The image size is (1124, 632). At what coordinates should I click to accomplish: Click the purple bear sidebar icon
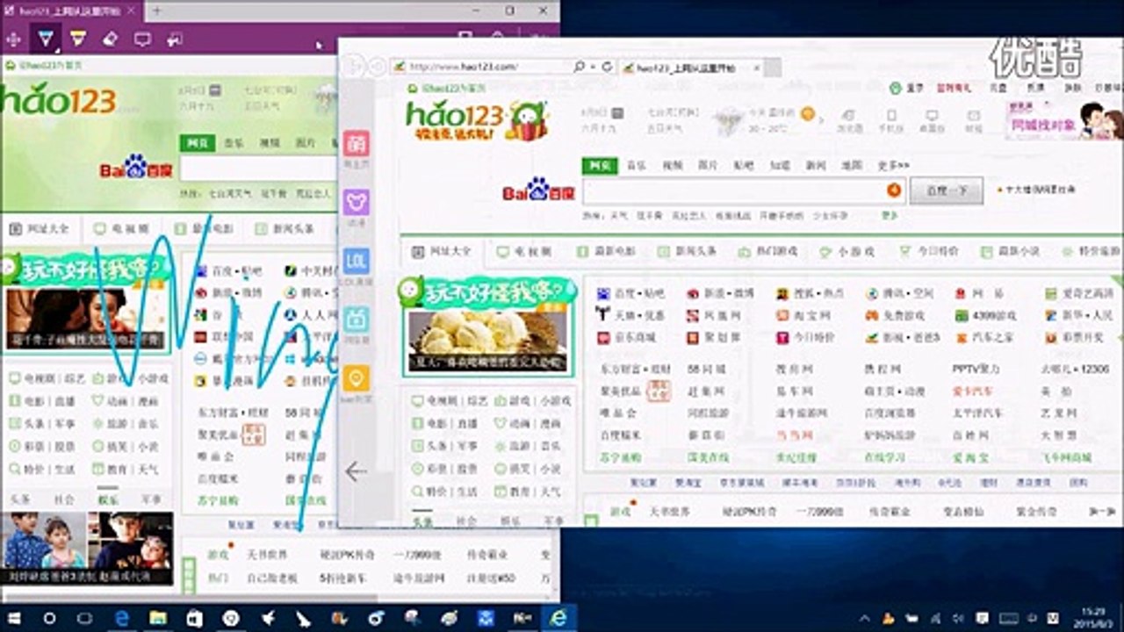coord(357,203)
